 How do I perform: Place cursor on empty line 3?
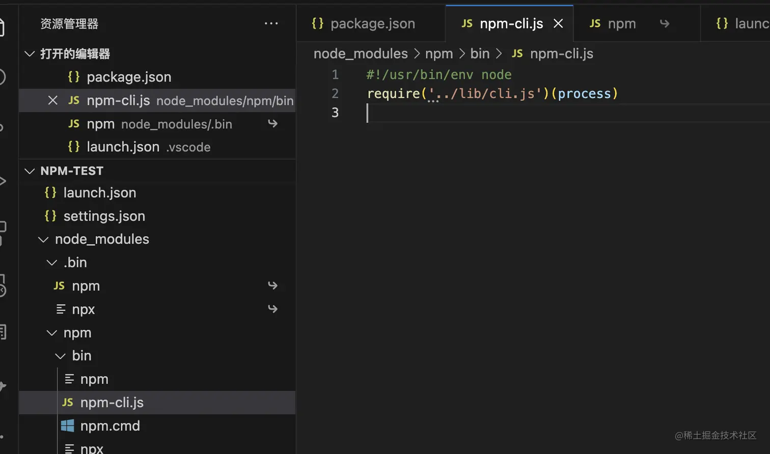tap(568, 113)
